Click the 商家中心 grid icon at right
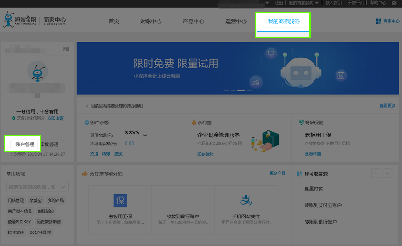This screenshot has width=402, height=246. click(x=379, y=21)
